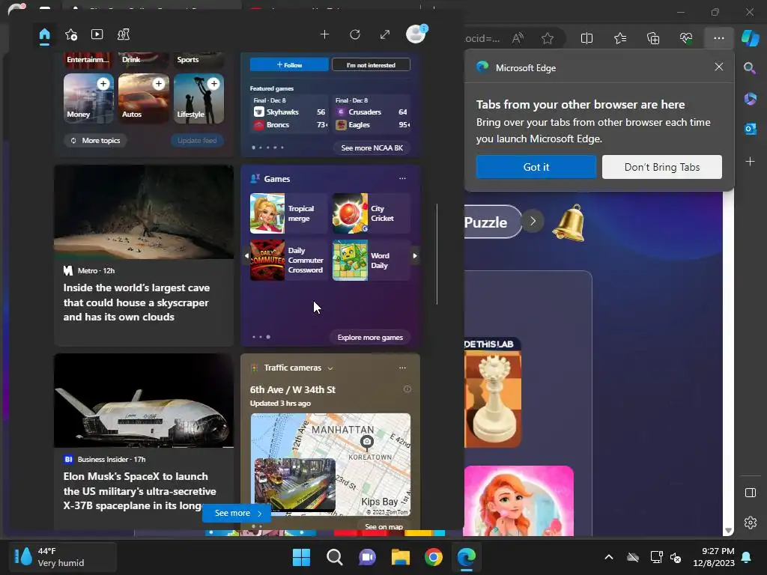Click the Update feed button
This screenshot has width=767, height=575.
[x=197, y=140]
